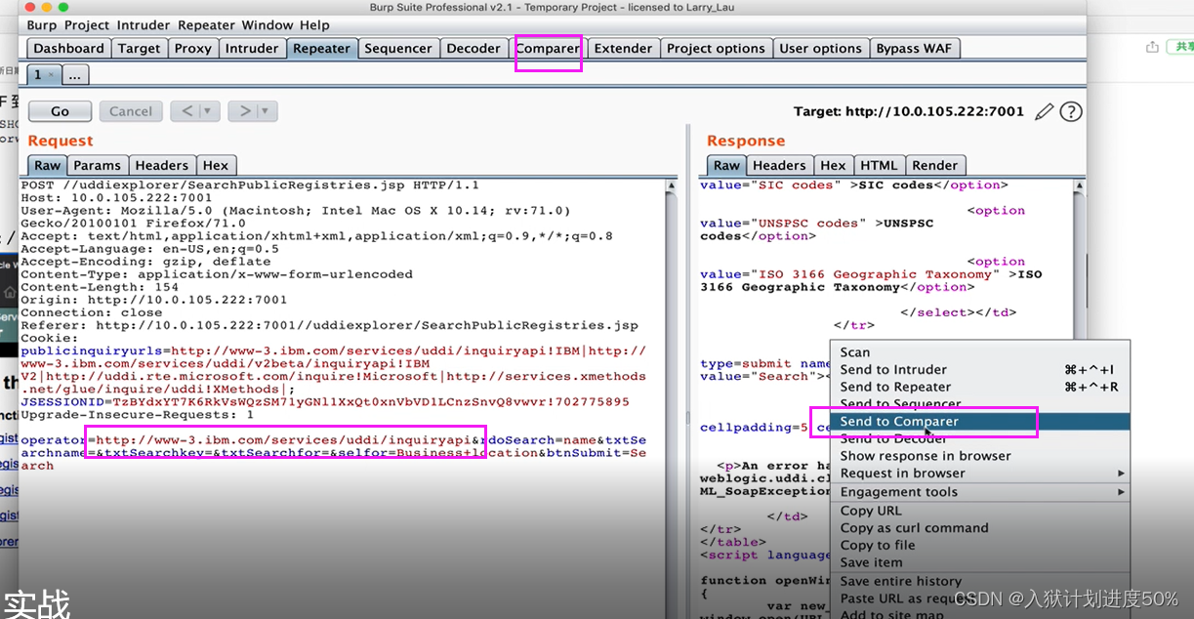Select Response HTML view tab
Viewport: 1194px width, 619px height.
point(879,166)
